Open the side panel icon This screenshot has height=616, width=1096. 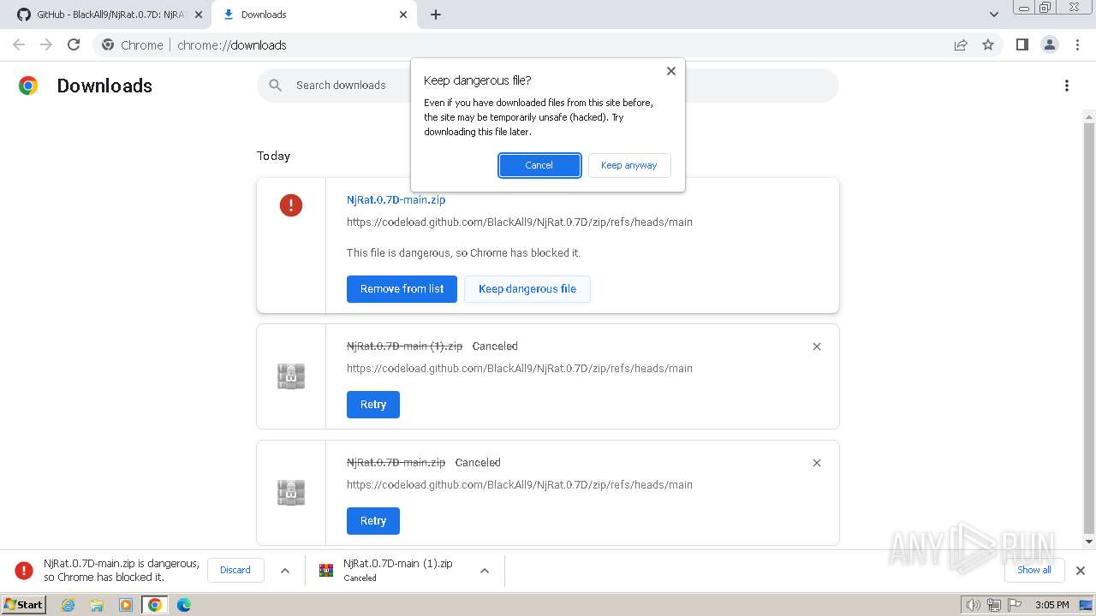pos(1022,44)
